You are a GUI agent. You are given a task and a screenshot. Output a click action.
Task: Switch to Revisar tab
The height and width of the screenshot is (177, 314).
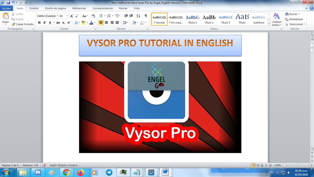point(123,8)
